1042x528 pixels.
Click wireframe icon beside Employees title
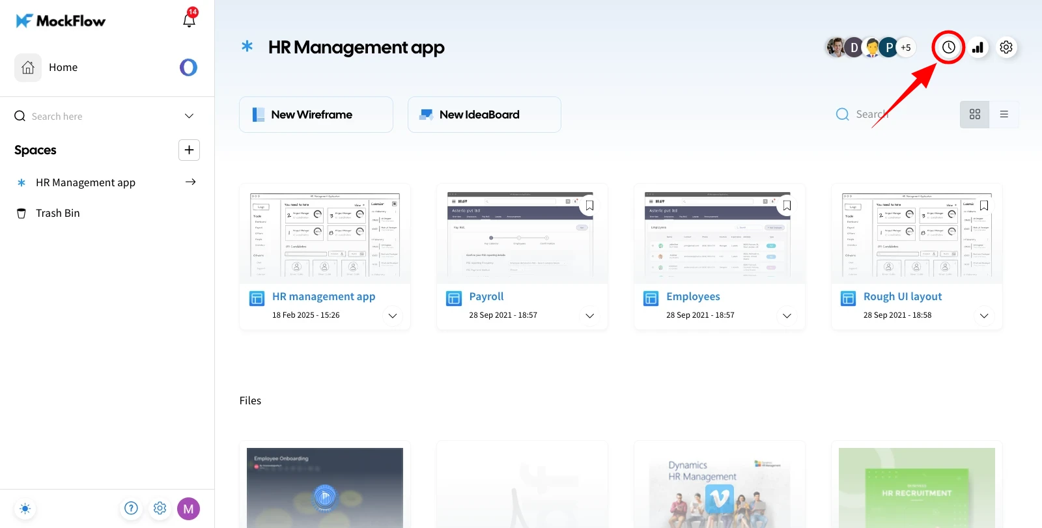tap(651, 298)
